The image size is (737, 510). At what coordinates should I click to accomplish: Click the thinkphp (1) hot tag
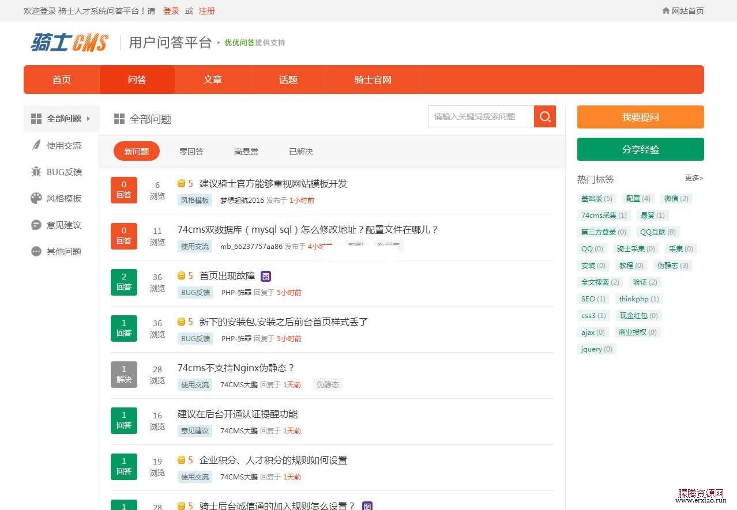[638, 299]
